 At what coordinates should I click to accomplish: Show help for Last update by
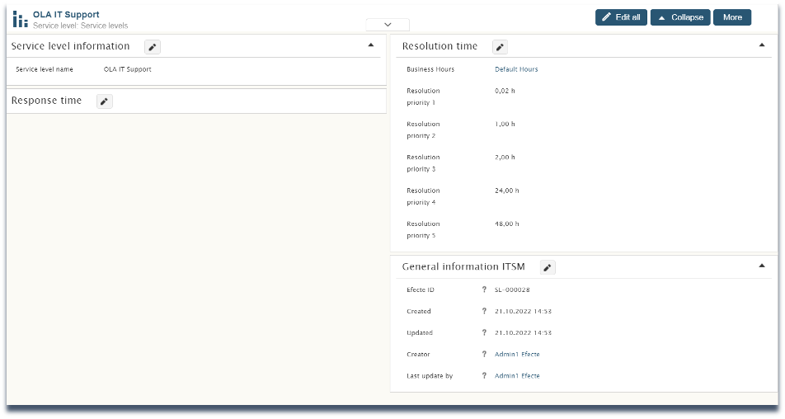pos(484,375)
